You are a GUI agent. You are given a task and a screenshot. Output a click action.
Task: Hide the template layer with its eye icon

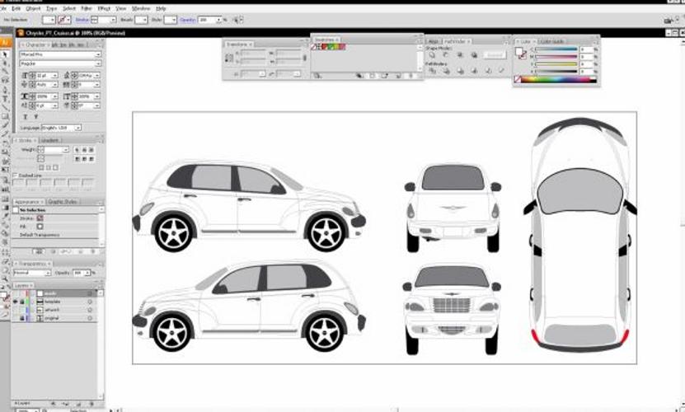[x=16, y=302]
